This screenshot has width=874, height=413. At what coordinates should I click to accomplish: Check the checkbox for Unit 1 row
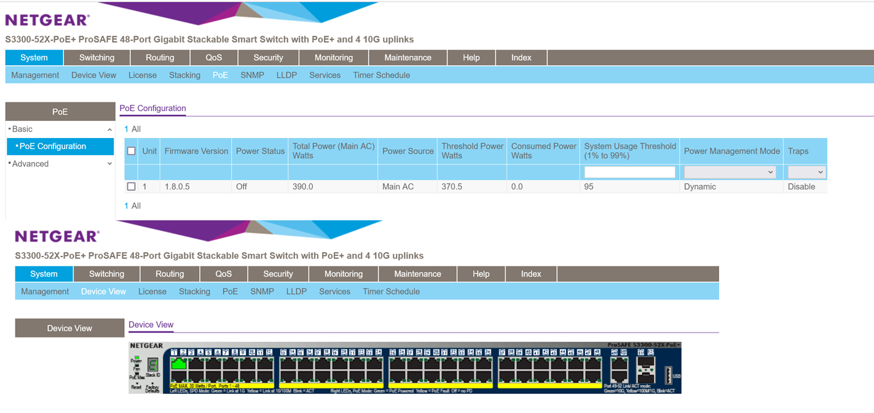click(131, 187)
